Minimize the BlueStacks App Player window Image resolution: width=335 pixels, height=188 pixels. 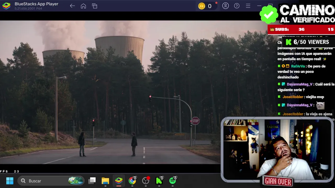pyautogui.click(x=259, y=6)
